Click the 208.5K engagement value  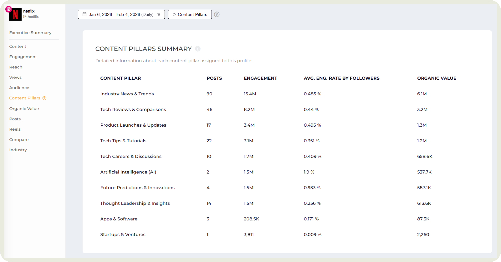point(252,219)
